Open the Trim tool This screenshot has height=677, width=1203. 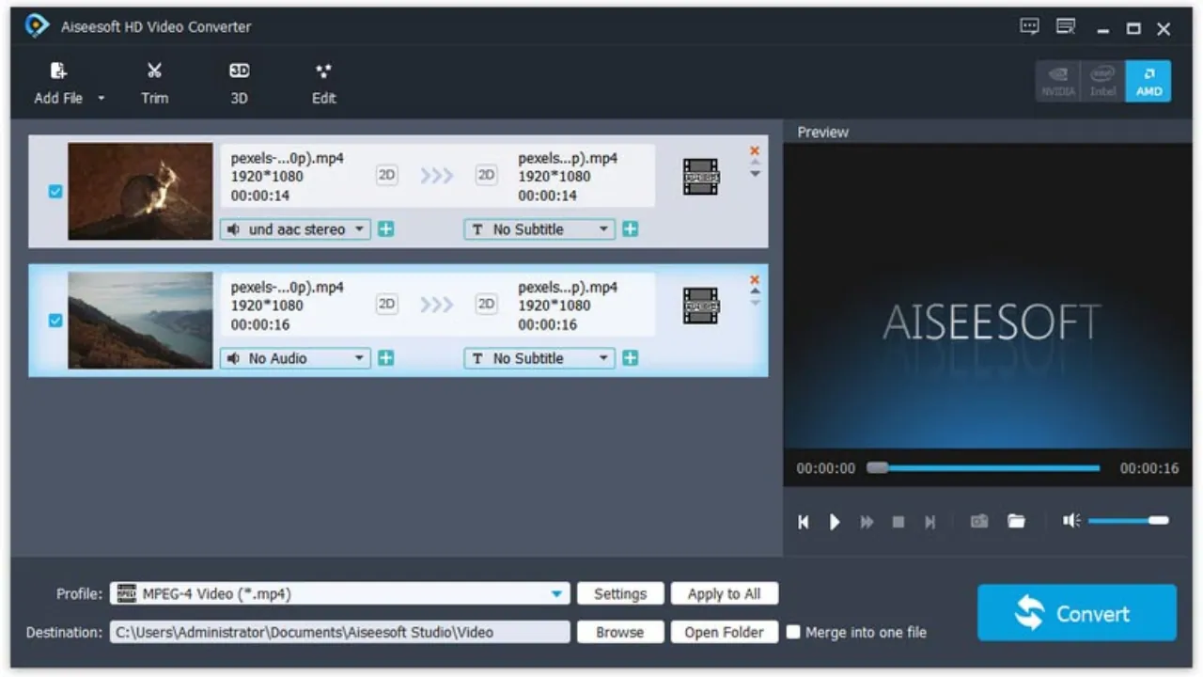pos(155,83)
